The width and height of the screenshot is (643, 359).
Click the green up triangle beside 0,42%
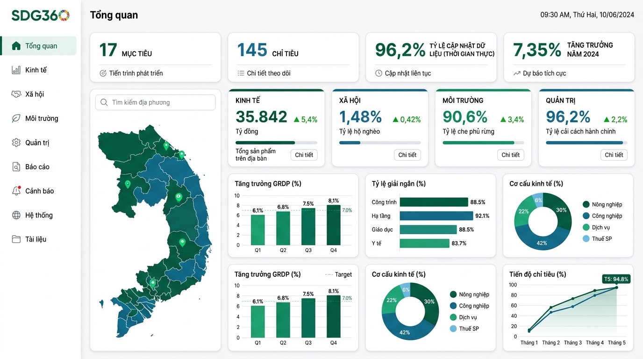(x=395, y=120)
